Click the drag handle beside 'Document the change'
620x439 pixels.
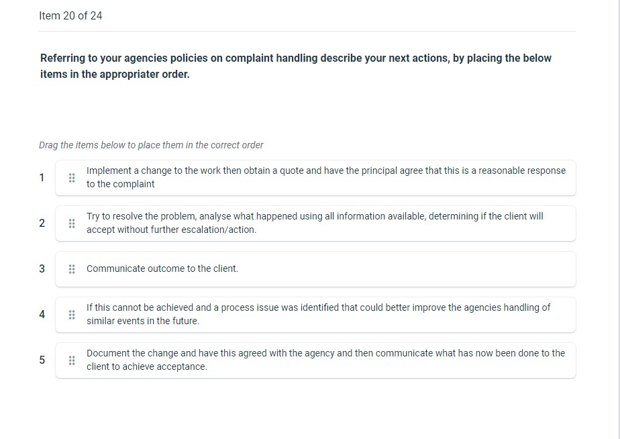tap(71, 360)
